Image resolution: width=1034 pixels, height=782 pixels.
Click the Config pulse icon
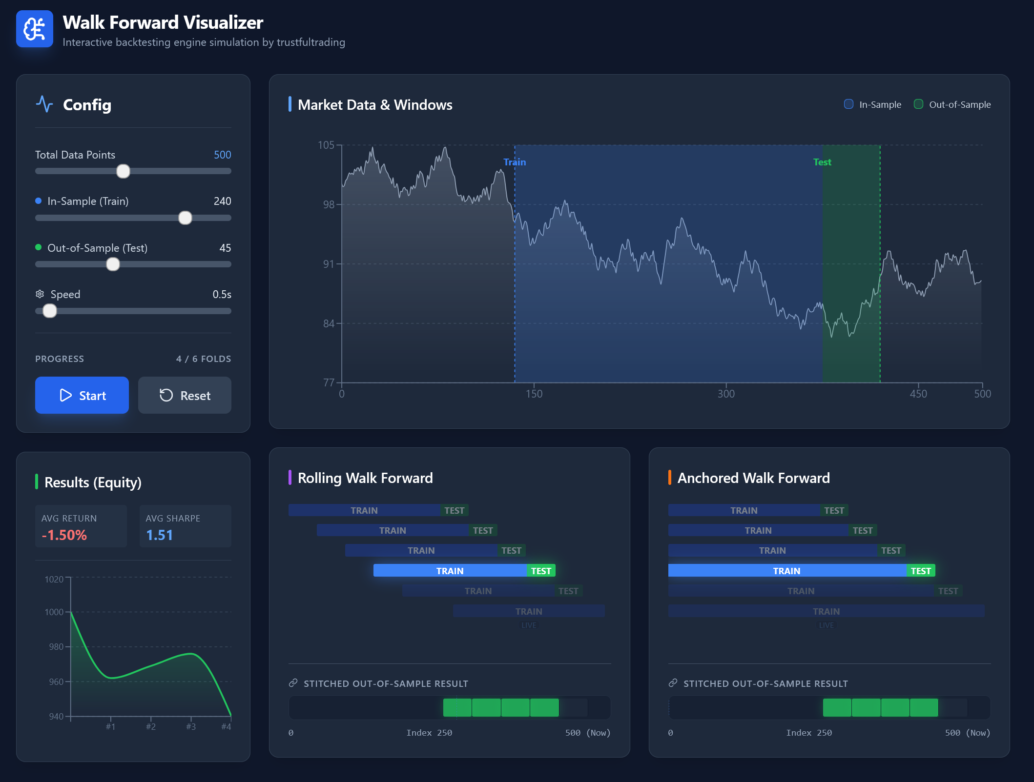click(x=44, y=104)
